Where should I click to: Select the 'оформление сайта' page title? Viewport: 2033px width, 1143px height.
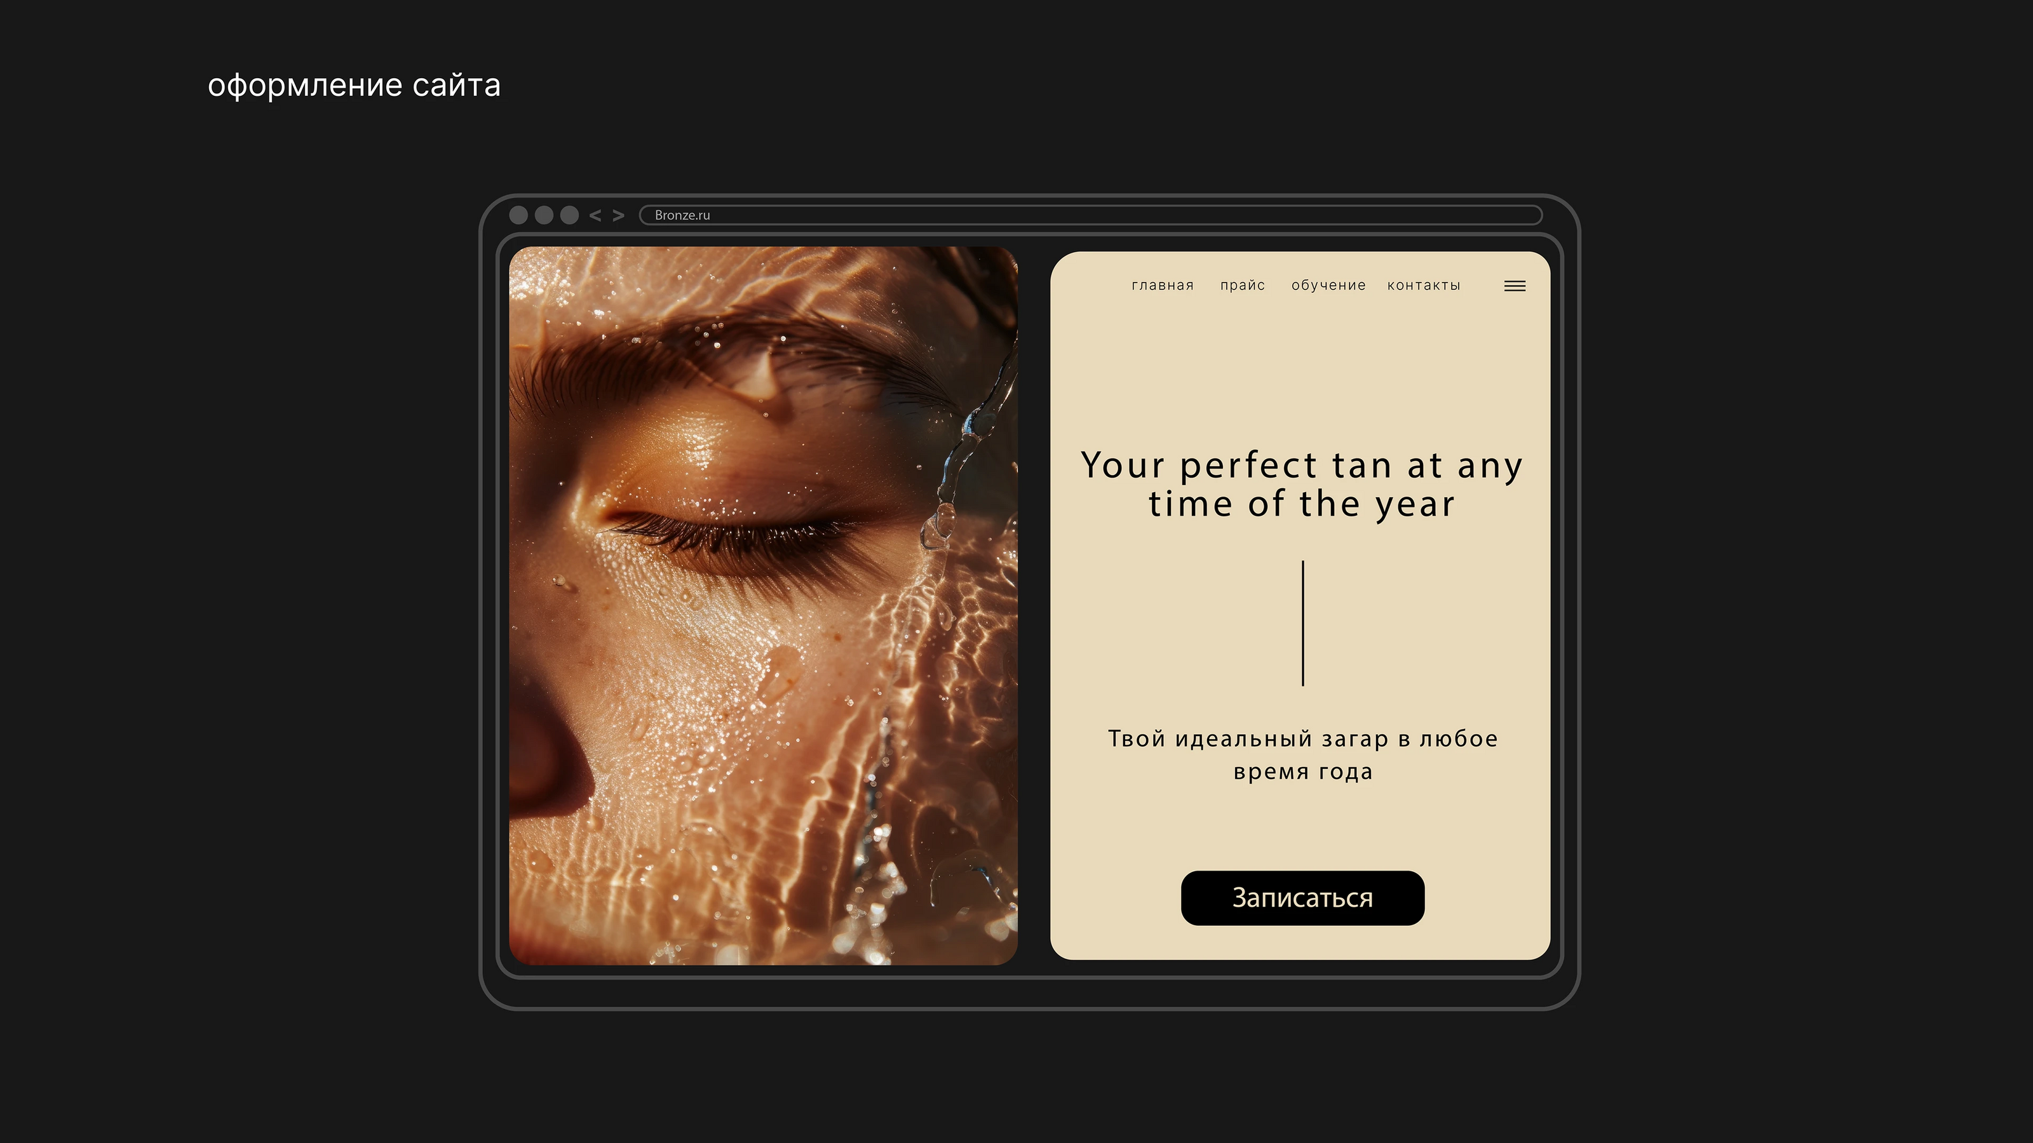click(x=354, y=85)
